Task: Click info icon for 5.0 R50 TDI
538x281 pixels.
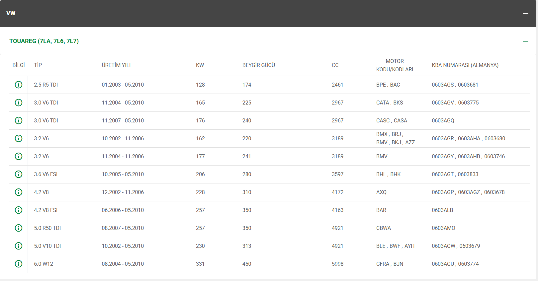Action: coord(19,228)
